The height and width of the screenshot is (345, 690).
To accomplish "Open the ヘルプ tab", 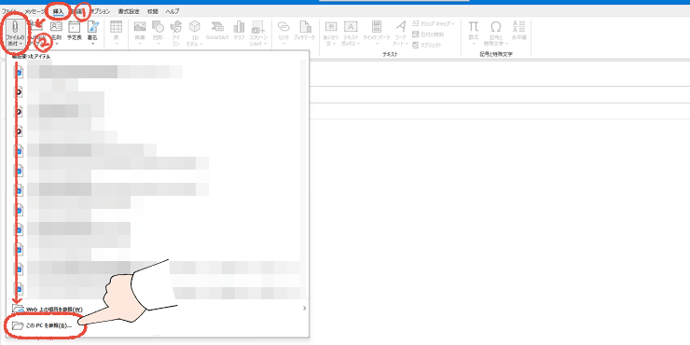I will [172, 11].
